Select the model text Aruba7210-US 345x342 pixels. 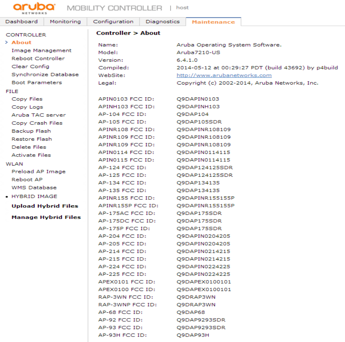tap(198, 53)
